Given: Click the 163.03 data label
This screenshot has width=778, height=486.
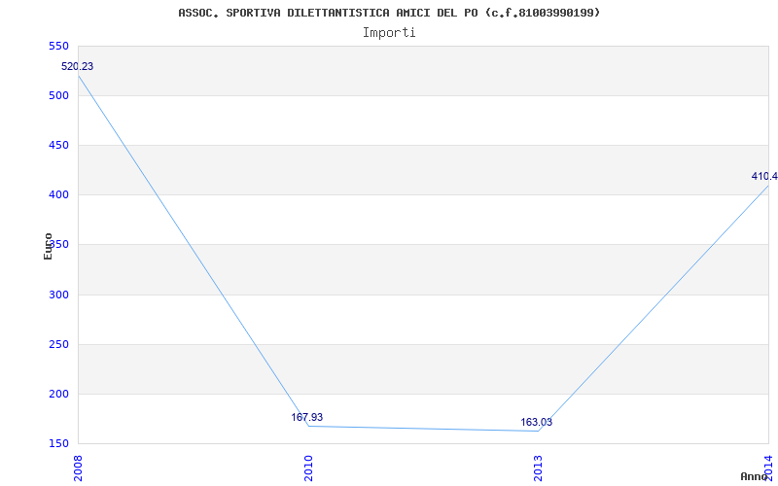Looking at the screenshot, I should (537, 423).
